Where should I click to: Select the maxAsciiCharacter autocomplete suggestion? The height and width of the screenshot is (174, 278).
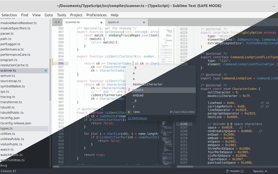coord(161,84)
